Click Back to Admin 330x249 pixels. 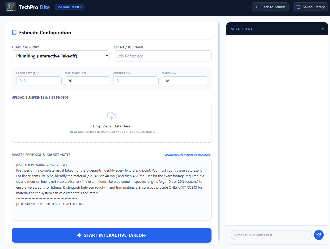pyautogui.click(x=270, y=7)
